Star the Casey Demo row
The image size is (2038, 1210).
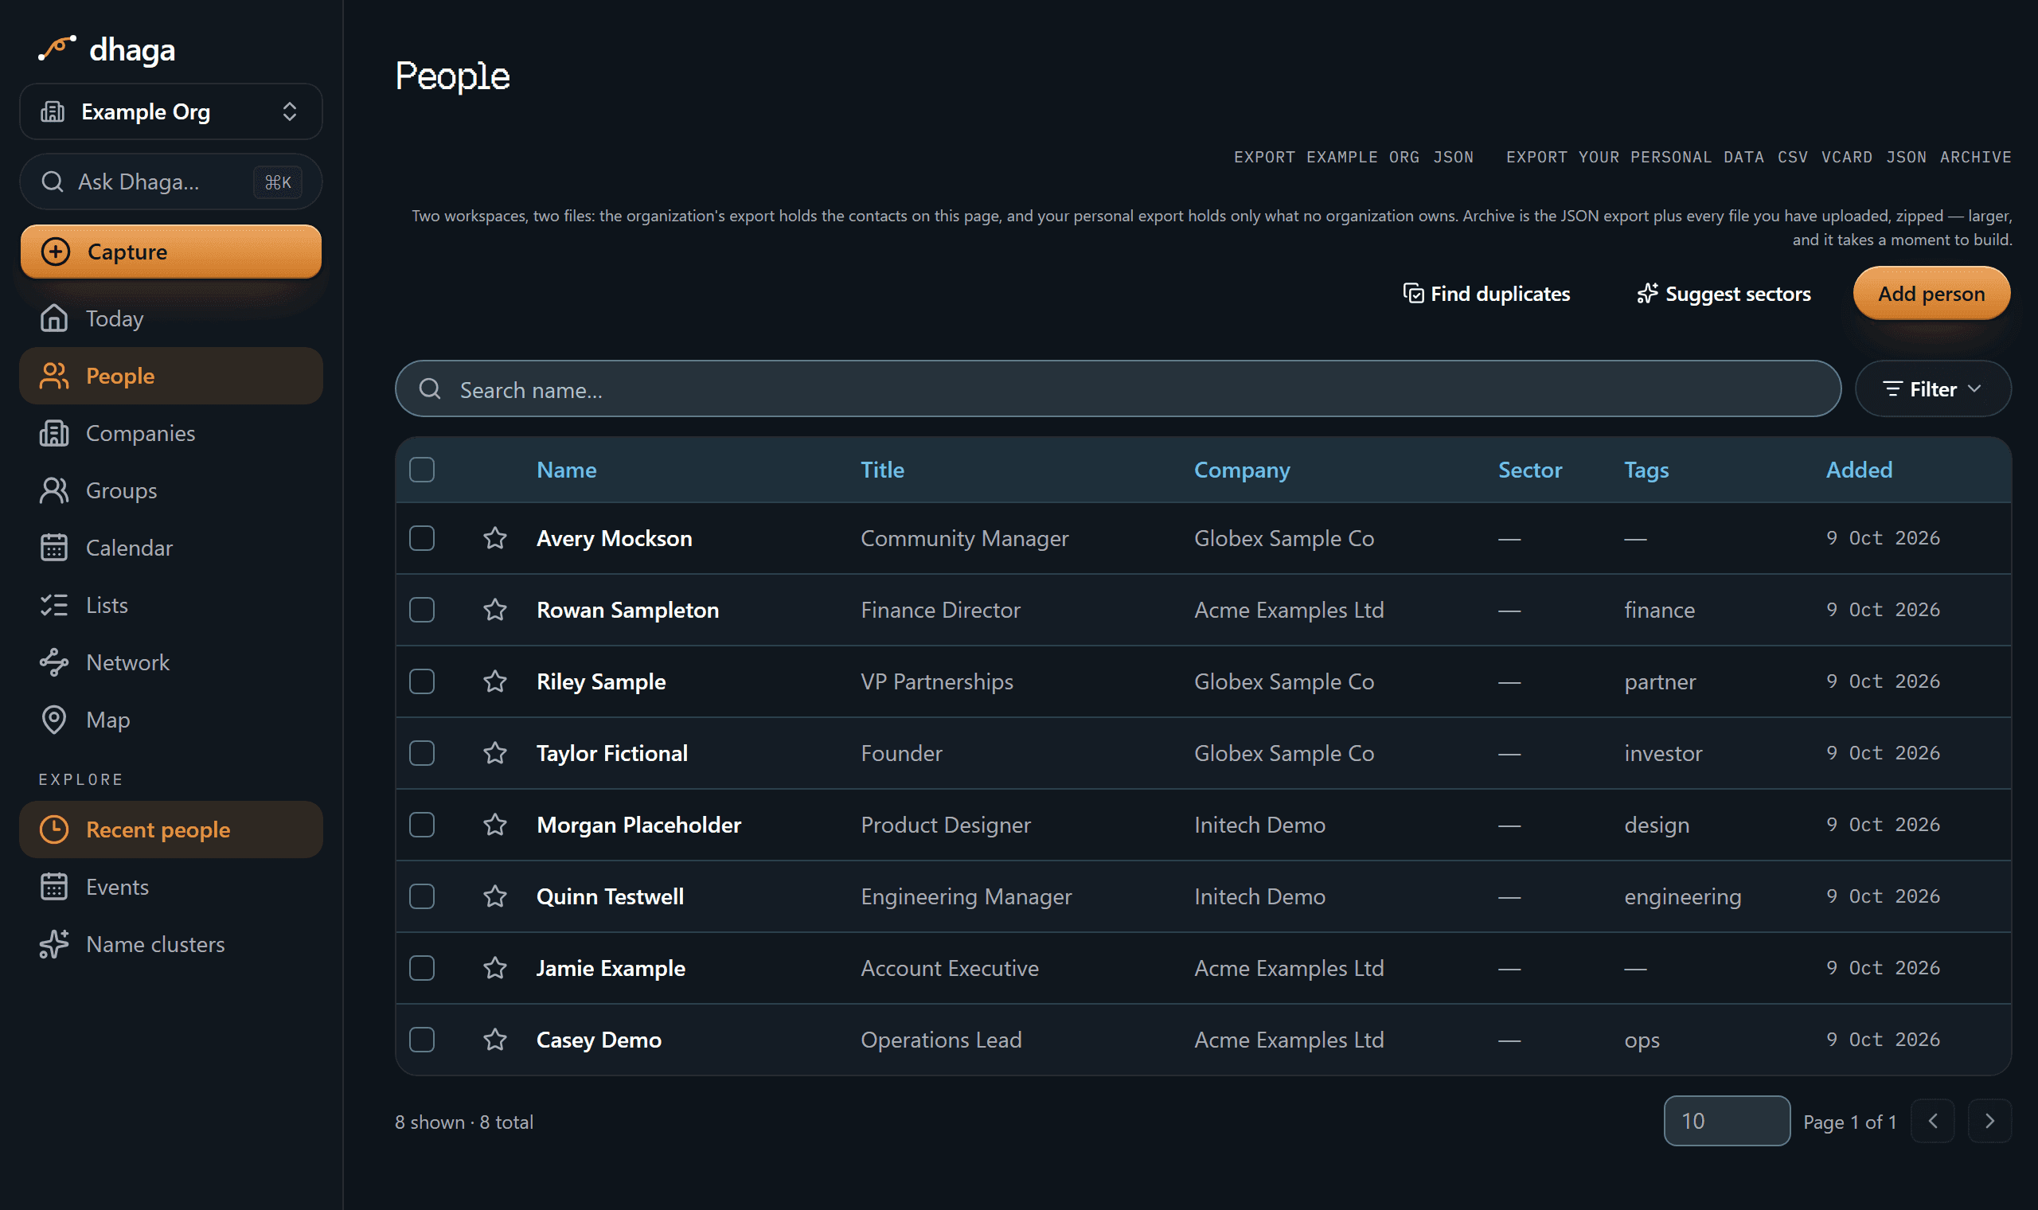pyautogui.click(x=495, y=1040)
